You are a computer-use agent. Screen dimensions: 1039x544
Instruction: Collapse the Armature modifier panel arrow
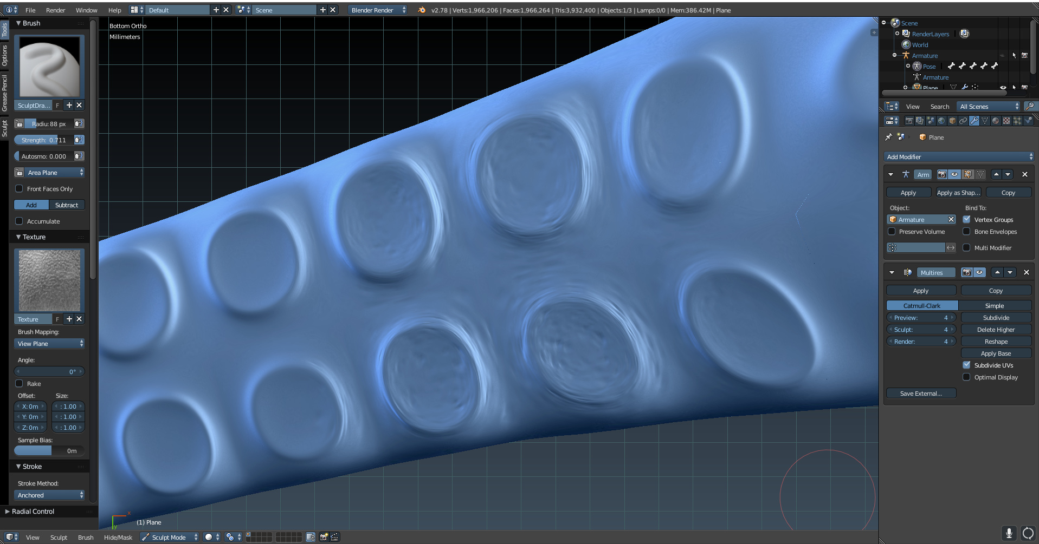coord(891,174)
